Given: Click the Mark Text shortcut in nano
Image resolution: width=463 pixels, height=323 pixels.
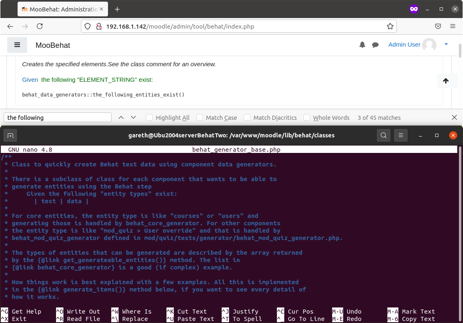Looking at the screenshot, I should (411, 312).
